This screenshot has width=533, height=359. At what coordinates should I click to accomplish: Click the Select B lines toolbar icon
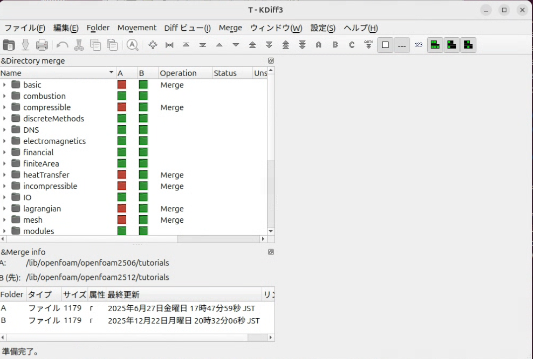click(335, 45)
